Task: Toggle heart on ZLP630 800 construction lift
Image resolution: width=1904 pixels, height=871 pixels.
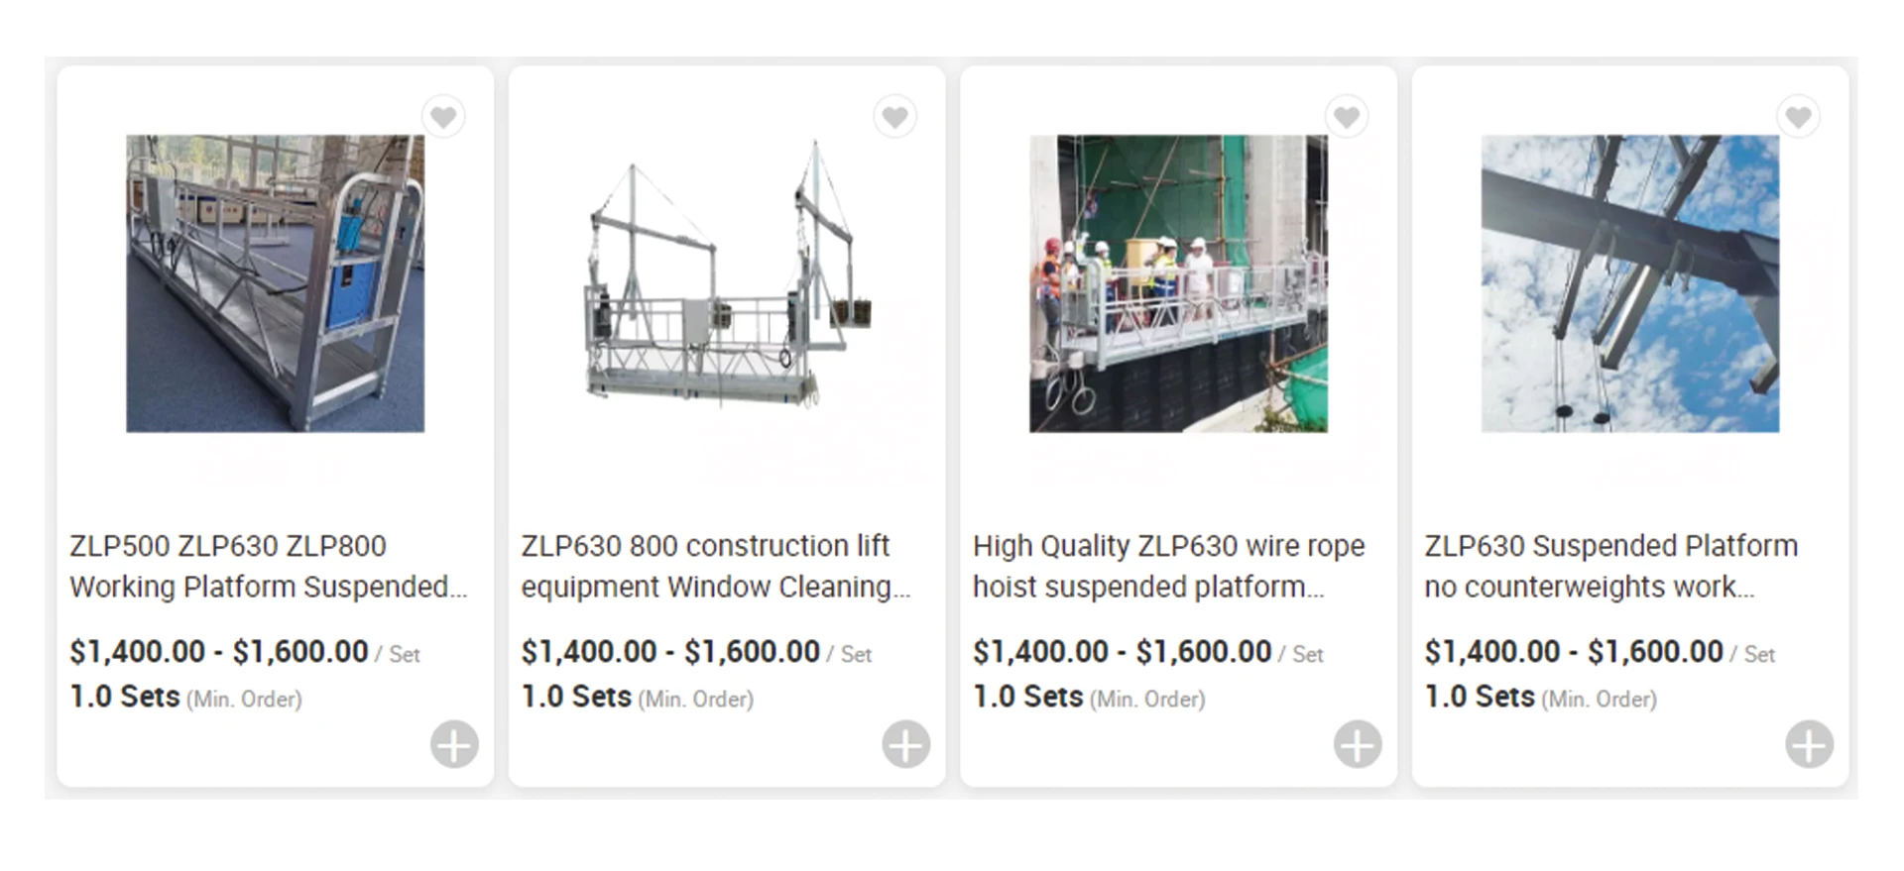Action: [894, 117]
